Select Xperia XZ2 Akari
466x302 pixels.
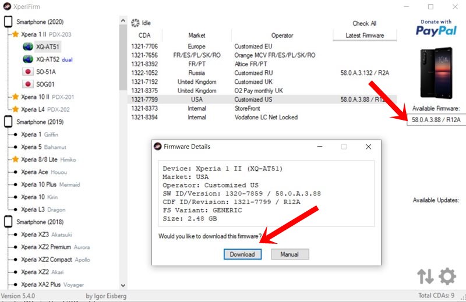coord(42,272)
